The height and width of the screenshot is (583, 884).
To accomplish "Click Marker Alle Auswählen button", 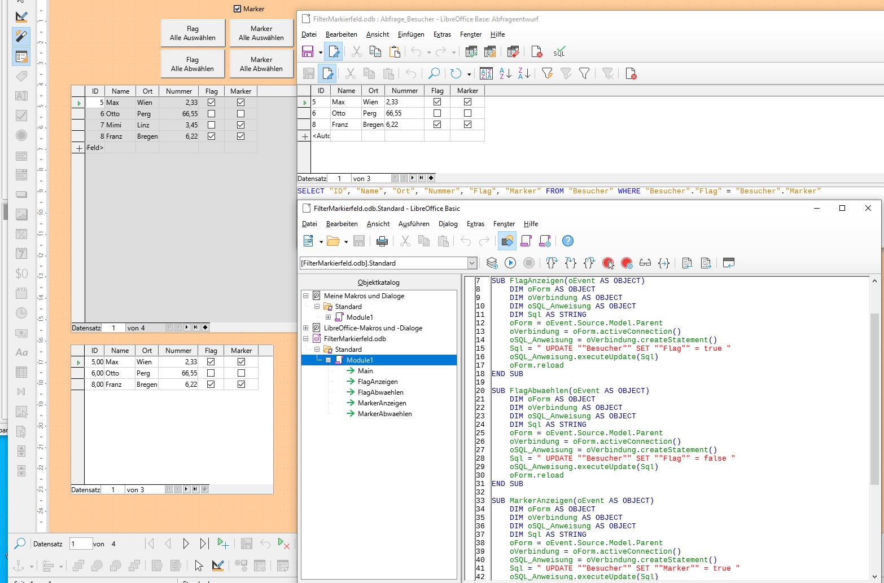I will click(x=261, y=33).
